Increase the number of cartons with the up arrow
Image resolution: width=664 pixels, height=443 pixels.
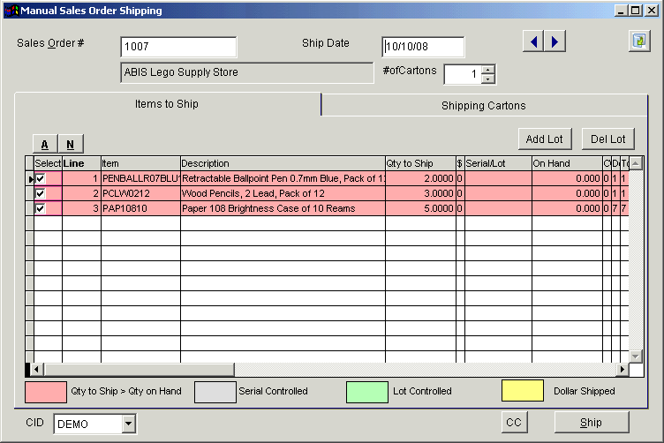click(489, 70)
